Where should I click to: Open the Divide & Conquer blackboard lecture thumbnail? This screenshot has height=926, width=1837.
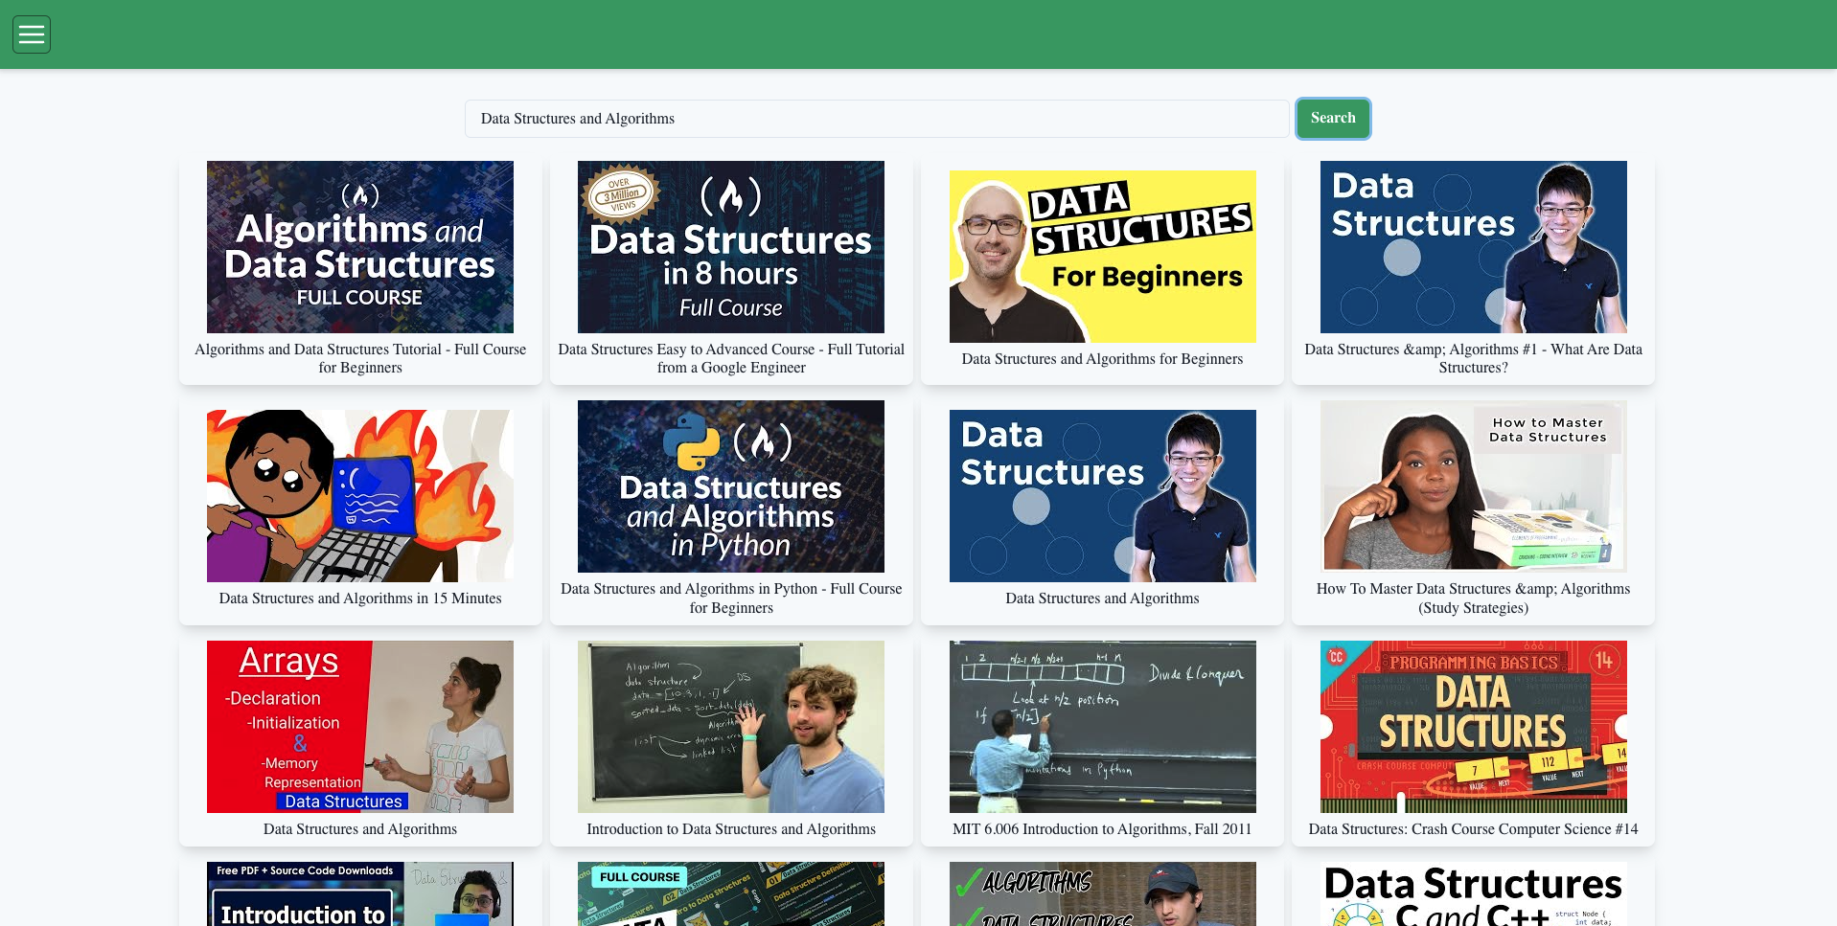[x=1102, y=727]
